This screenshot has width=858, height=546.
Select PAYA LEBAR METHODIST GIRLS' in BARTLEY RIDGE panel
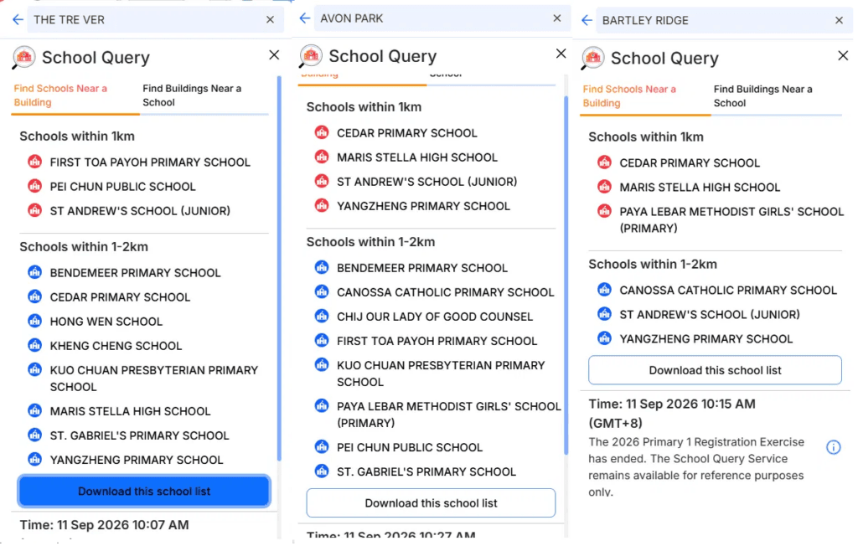[x=731, y=220]
